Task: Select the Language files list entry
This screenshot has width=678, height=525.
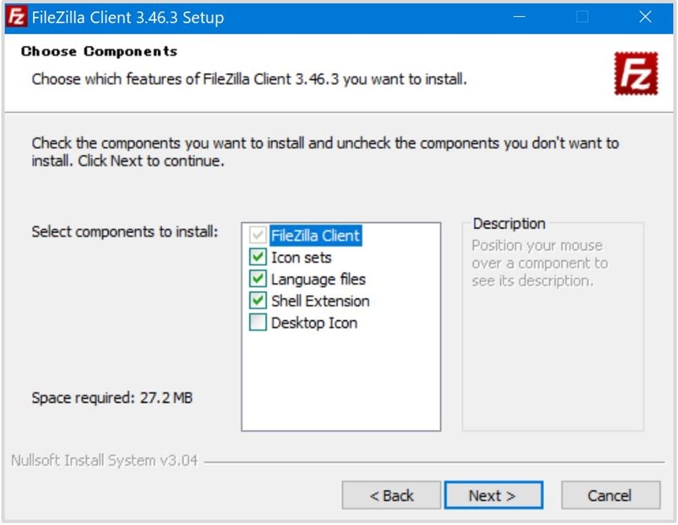Action: tap(317, 279)
